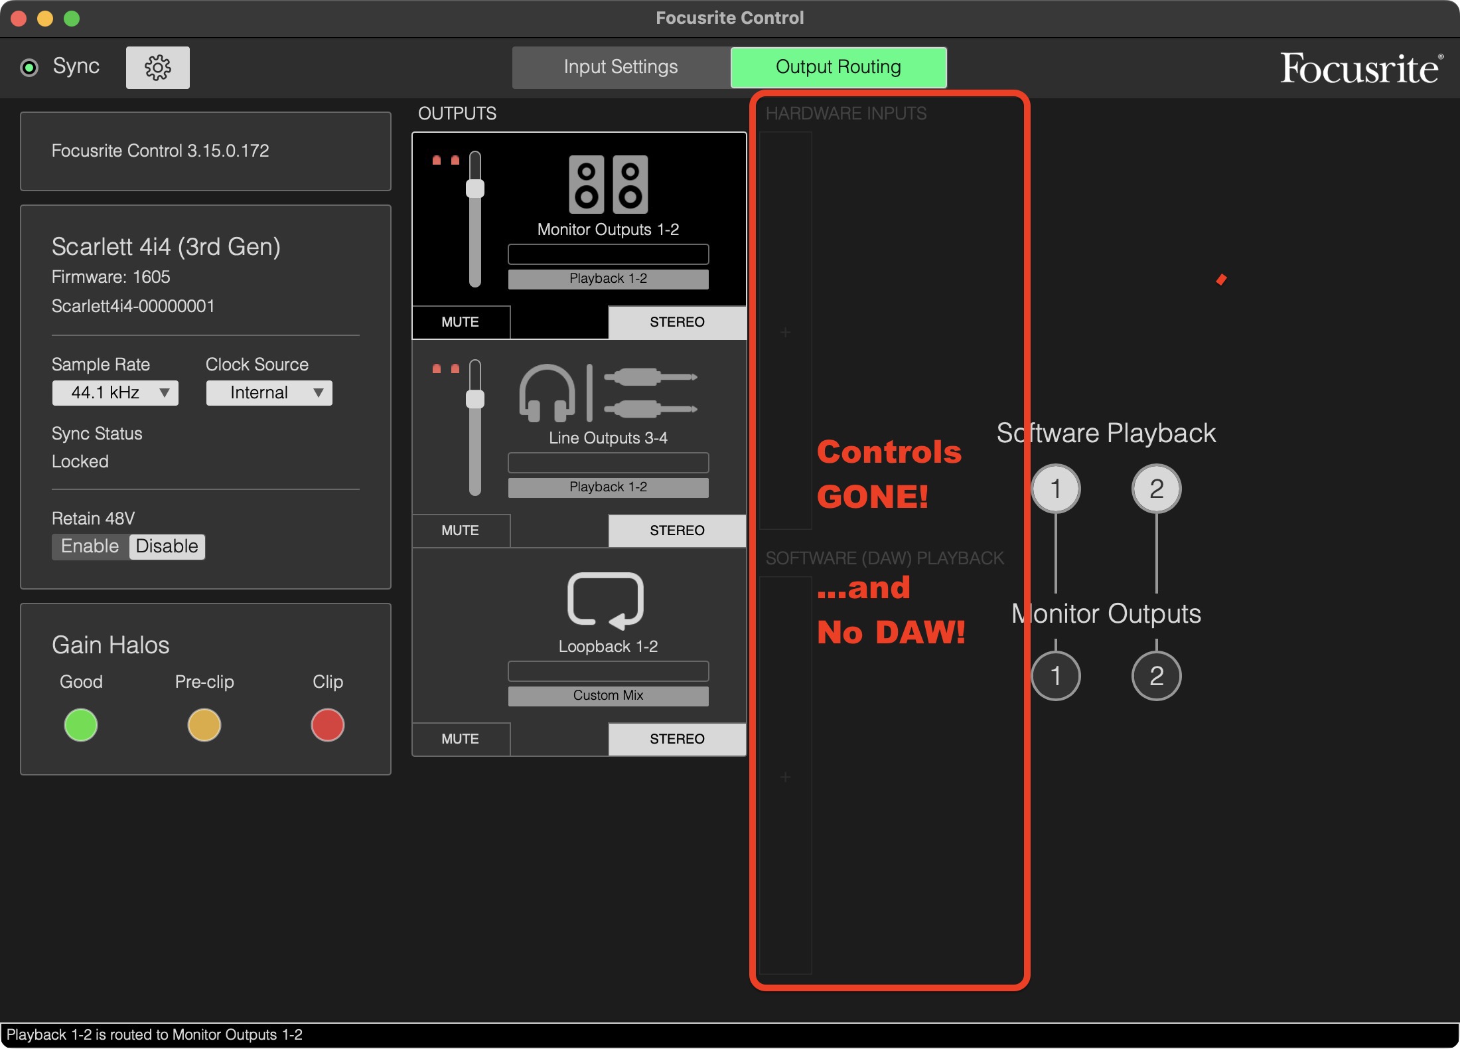The image size is (1460, 1049).
Task: Click the Monitor Outputs speaker icon
Action: point(608,185)
